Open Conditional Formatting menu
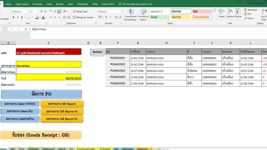267x150 pixels. (130, 15)
